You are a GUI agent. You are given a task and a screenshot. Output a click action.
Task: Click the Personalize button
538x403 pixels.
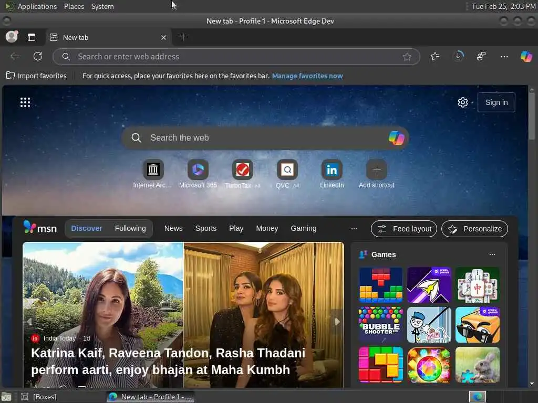pyautogui.click(x=474, y=229)
